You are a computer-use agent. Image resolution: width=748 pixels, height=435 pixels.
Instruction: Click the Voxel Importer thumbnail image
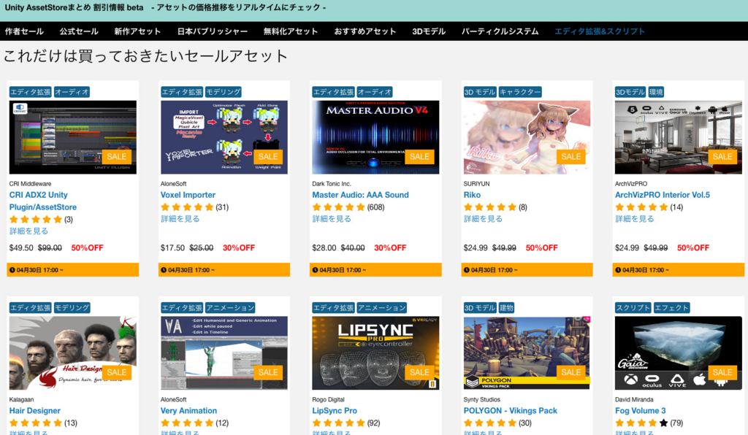coord(224,137)
